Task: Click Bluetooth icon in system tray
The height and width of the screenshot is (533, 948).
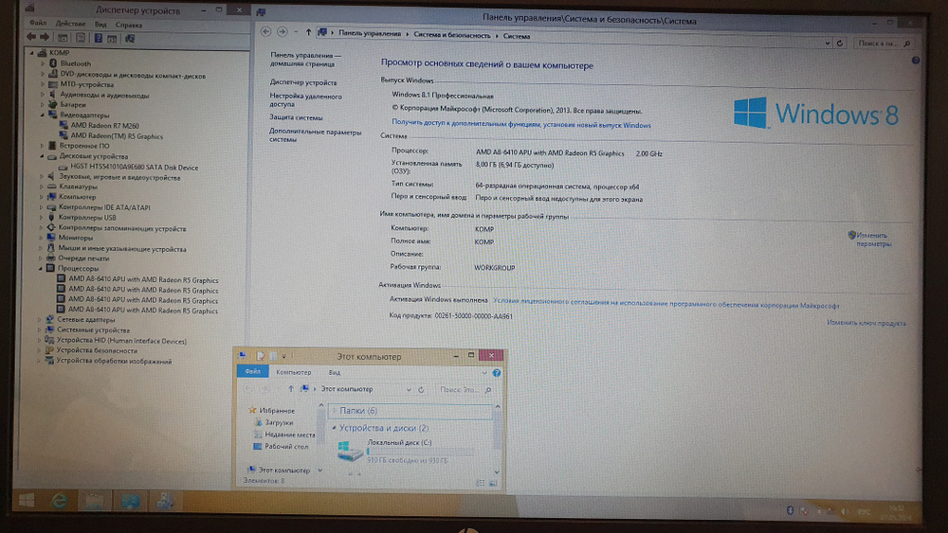Action: coord(790,510)
